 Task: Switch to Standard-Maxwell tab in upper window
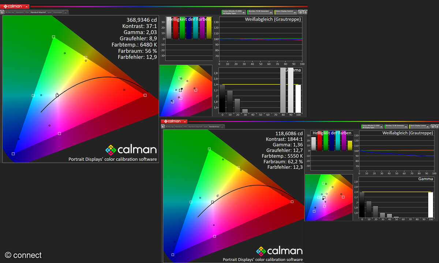coord(38,12)
